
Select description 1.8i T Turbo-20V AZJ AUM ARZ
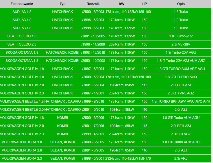click(x=181, y=61)
